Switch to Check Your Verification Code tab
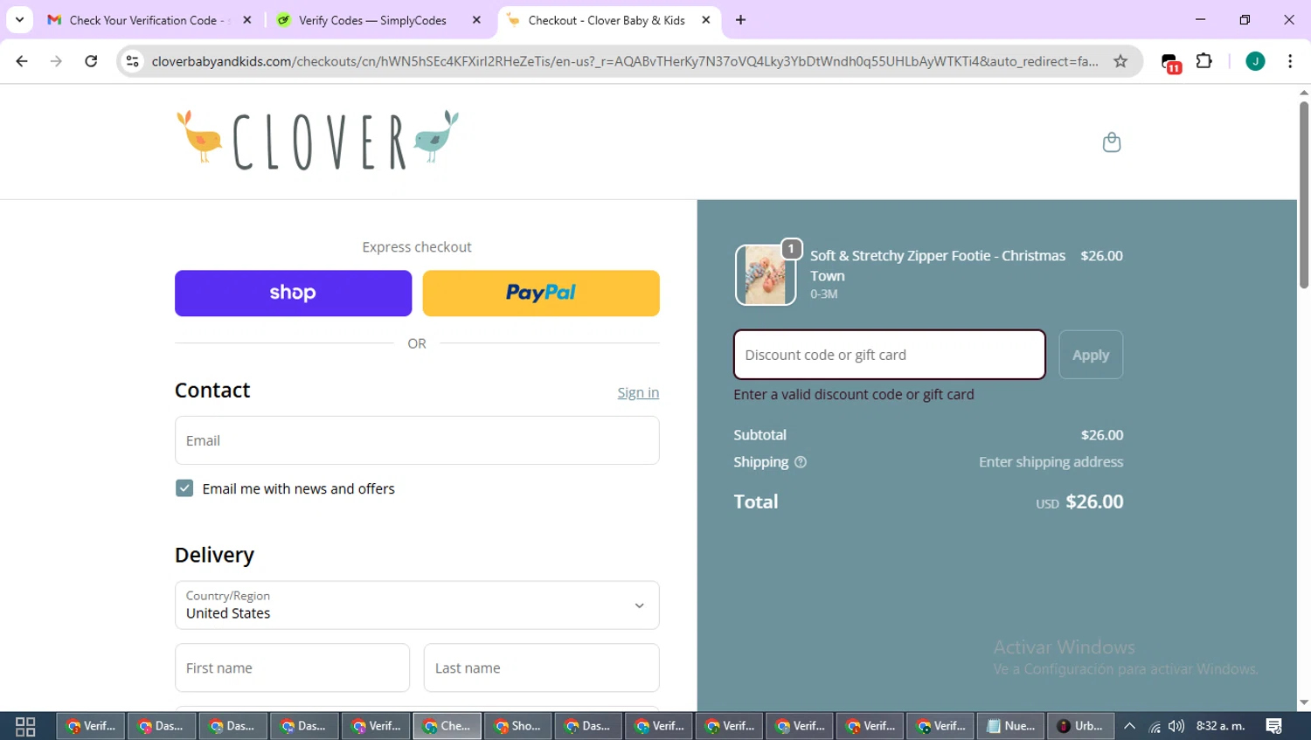 [150, 19]
